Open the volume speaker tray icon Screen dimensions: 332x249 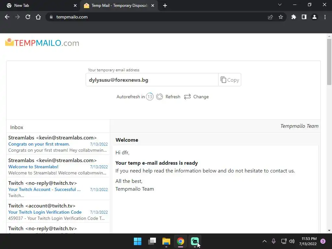tap(292, 241)
